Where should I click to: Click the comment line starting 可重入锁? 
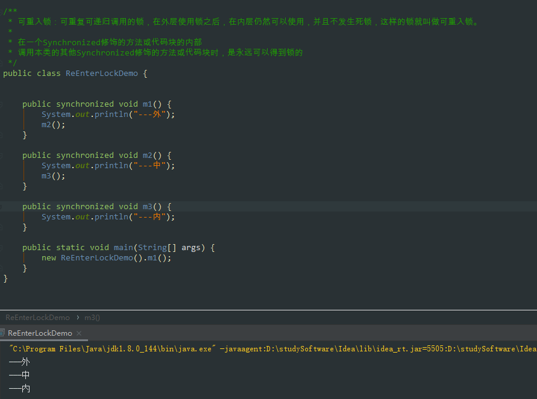[249, 22]
